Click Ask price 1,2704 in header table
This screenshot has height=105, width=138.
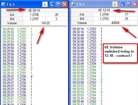point(104,14)
